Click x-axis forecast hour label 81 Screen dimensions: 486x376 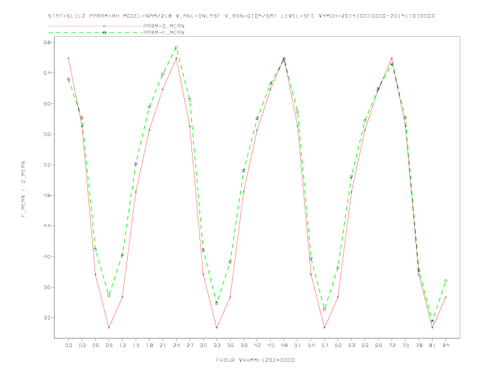click(x=433, y=345)
